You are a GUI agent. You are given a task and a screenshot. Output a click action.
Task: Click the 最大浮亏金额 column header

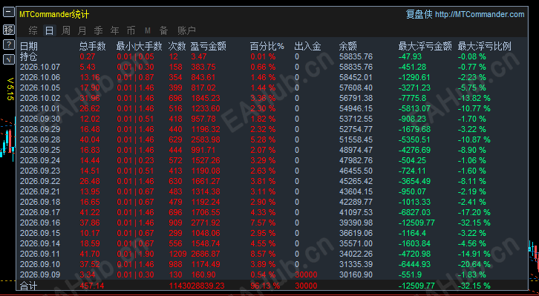click(x=425, y=46)
